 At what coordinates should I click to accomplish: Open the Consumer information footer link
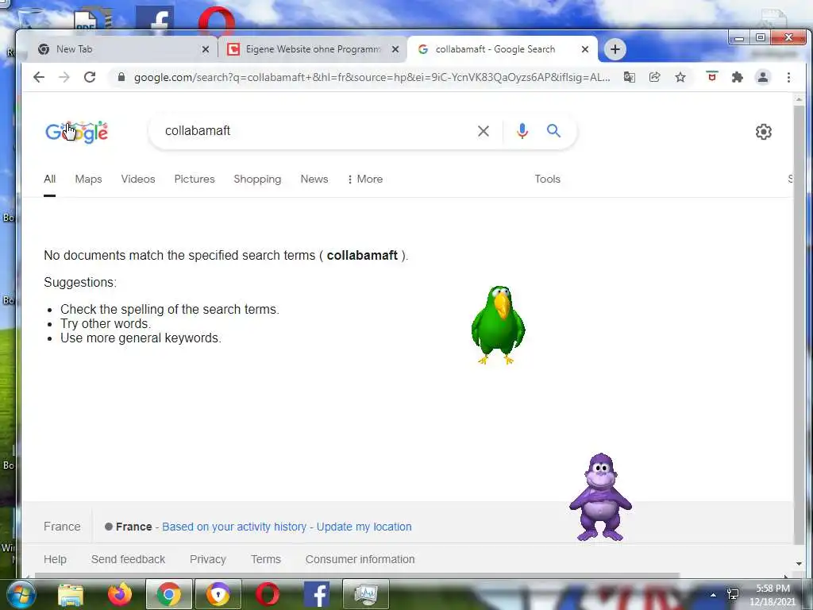click(x=360, y=559)
